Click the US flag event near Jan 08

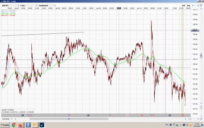click(x=69, y=115)
